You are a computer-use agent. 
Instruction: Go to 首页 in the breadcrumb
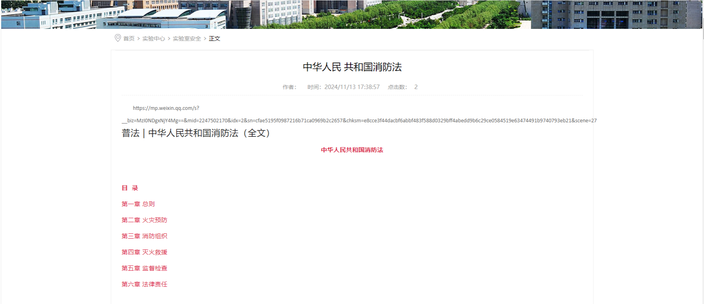coord(129,39)
